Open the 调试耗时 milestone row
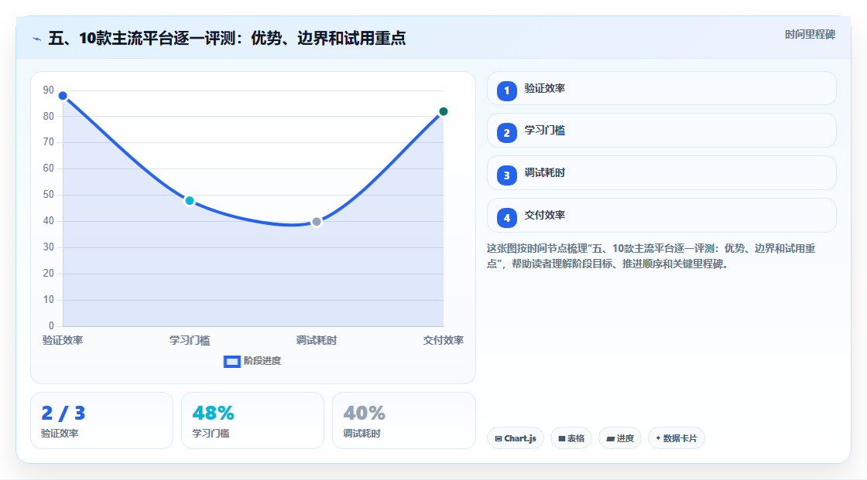Screen dimensions: 867x480 point(661,173)
